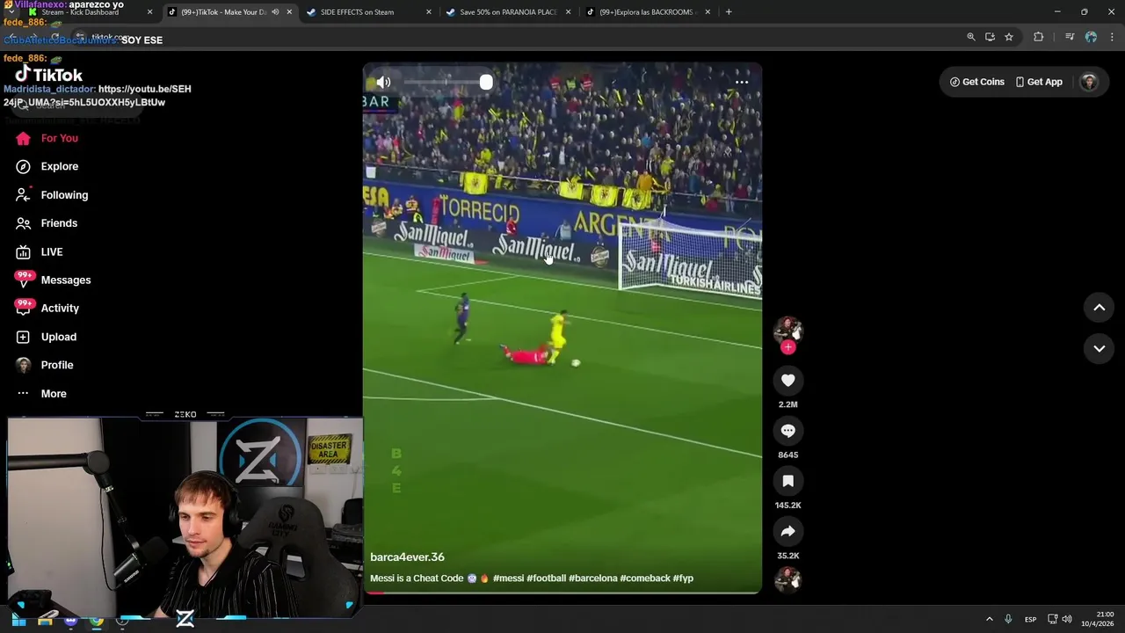Viewport: 1125px width, 633px height.
Task: Open the #fyp hashtag
Action: pos(683,578)
